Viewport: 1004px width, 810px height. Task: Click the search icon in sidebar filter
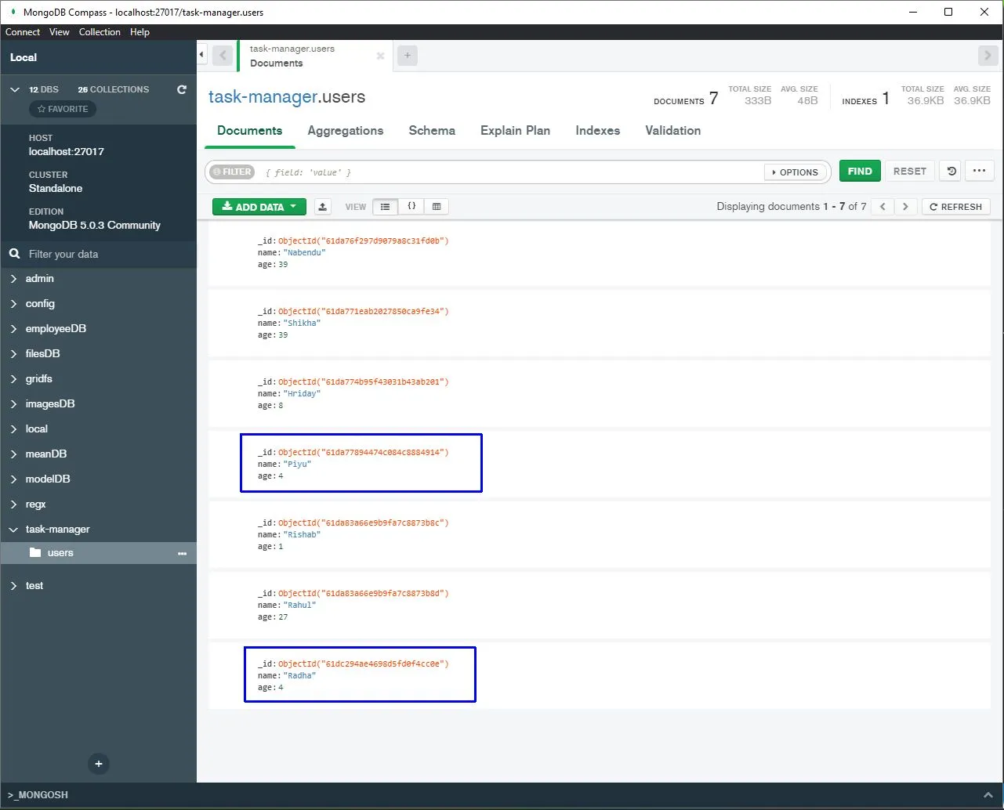click(14, 254)
